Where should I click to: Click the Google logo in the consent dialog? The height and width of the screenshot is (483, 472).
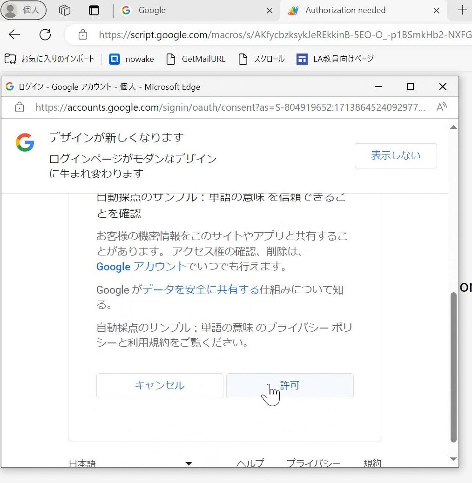click(x=25, y=143)
